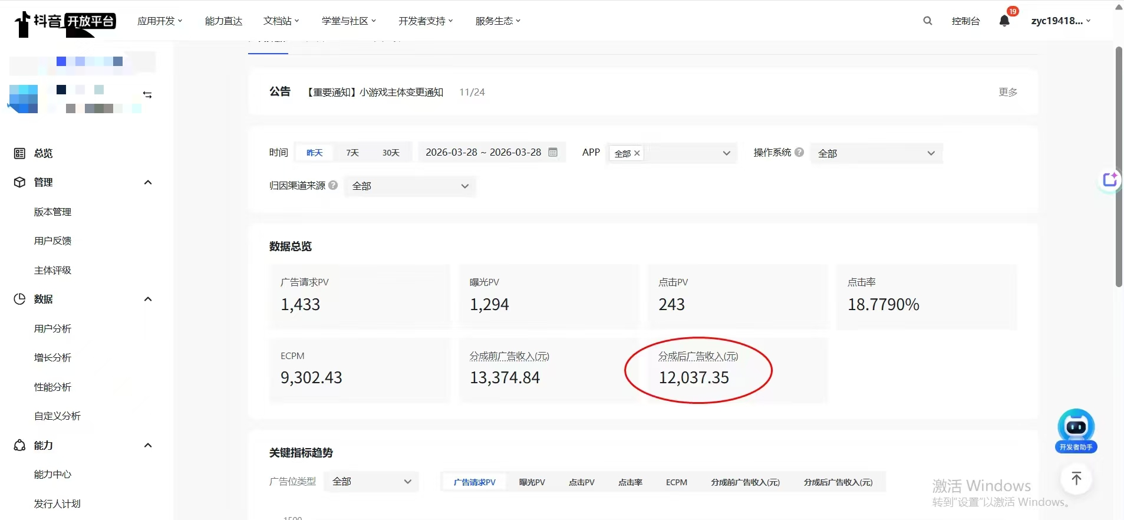Click the app switch arrows icon
This screenshot has width=1124, height=520.
pyautogui.click(x=147, y=94)
